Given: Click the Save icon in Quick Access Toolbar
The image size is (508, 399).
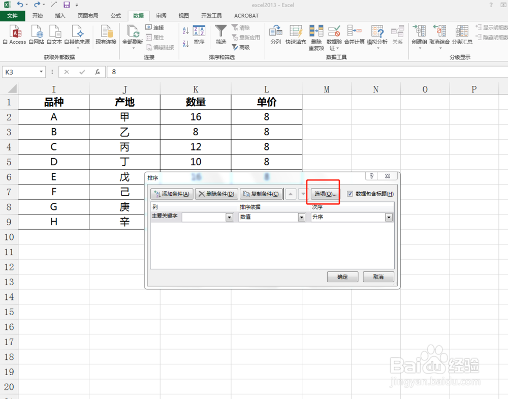Looking at the screenshot, I should 68,5.
